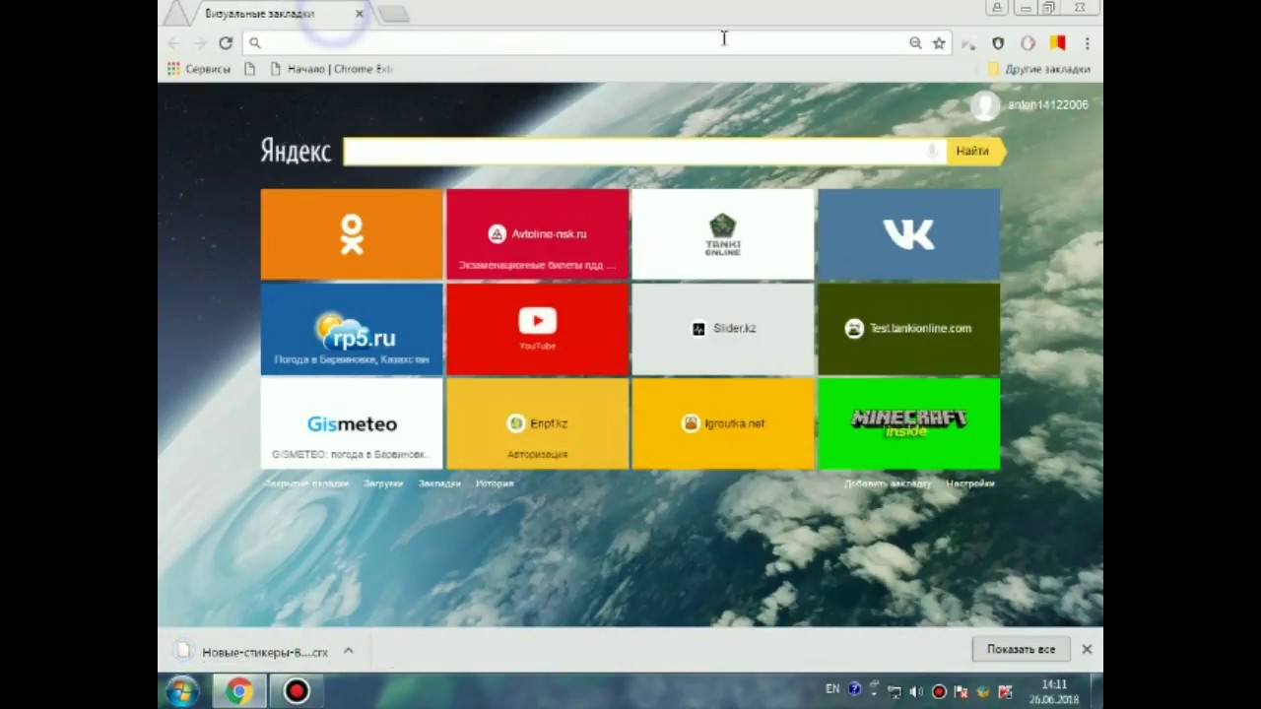The image size is (1261, 709).
Task: Open the Minecraft Inside tile
Action: click(x=908, y=423)
